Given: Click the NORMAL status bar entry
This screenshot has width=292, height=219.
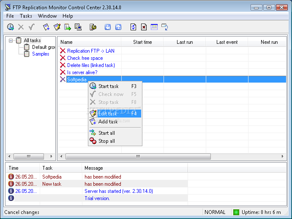Looking at the screenshot, I should [x=215, y=212].
